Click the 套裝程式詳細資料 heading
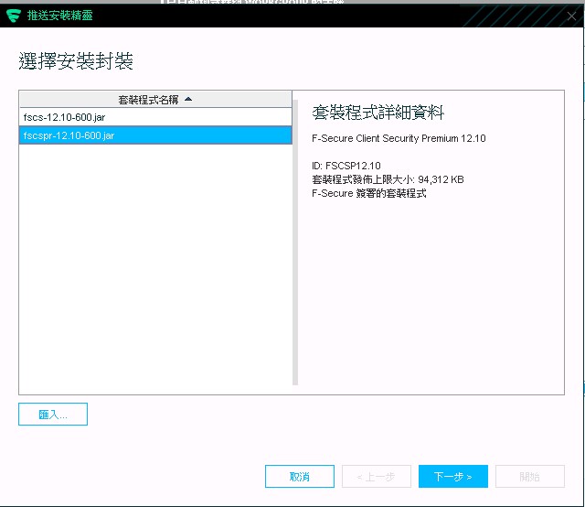This screenshot has width=585, height=507. 378,113
